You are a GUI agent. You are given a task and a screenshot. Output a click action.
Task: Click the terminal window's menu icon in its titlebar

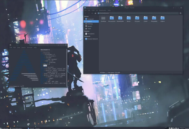point(11,45)
